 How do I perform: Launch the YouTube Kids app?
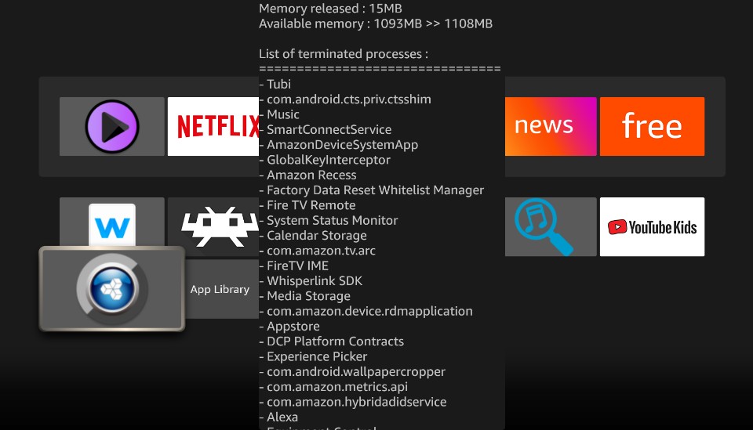pos(652,226)
